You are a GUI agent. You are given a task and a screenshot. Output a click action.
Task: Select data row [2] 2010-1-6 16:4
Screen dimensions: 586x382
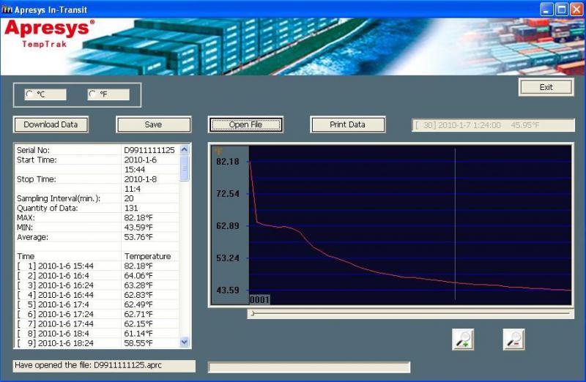(x=97, y=276)
